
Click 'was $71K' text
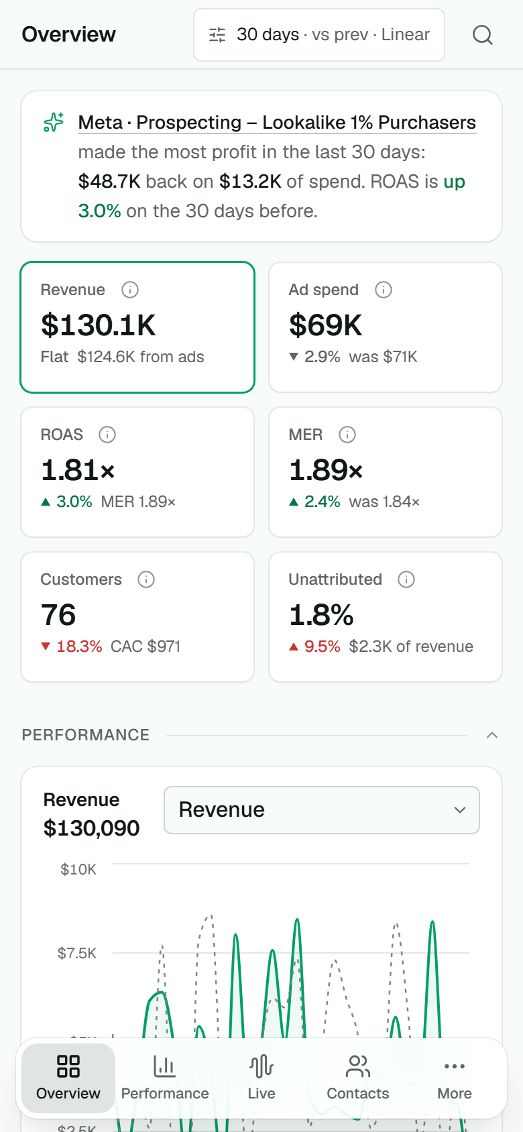click(383, 357)
